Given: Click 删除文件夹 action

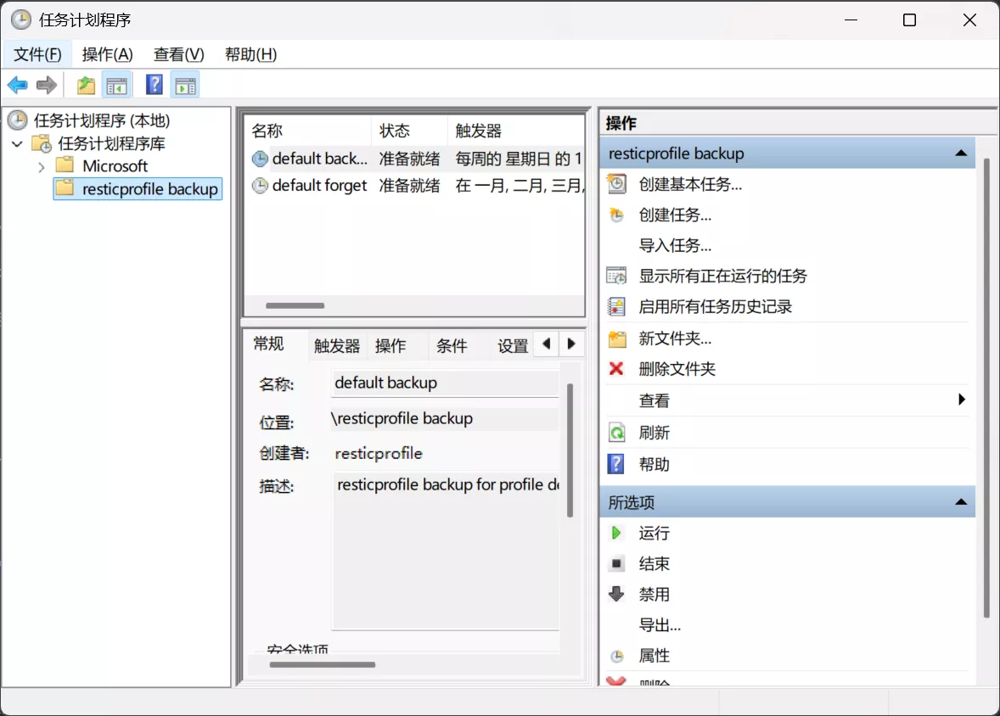Looking at the screenshot, I should click(x=677, y=369).
